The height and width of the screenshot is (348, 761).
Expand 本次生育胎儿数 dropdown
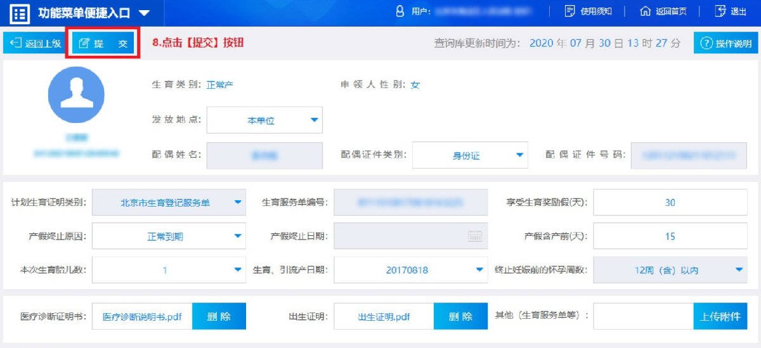(x=169, y=270)
